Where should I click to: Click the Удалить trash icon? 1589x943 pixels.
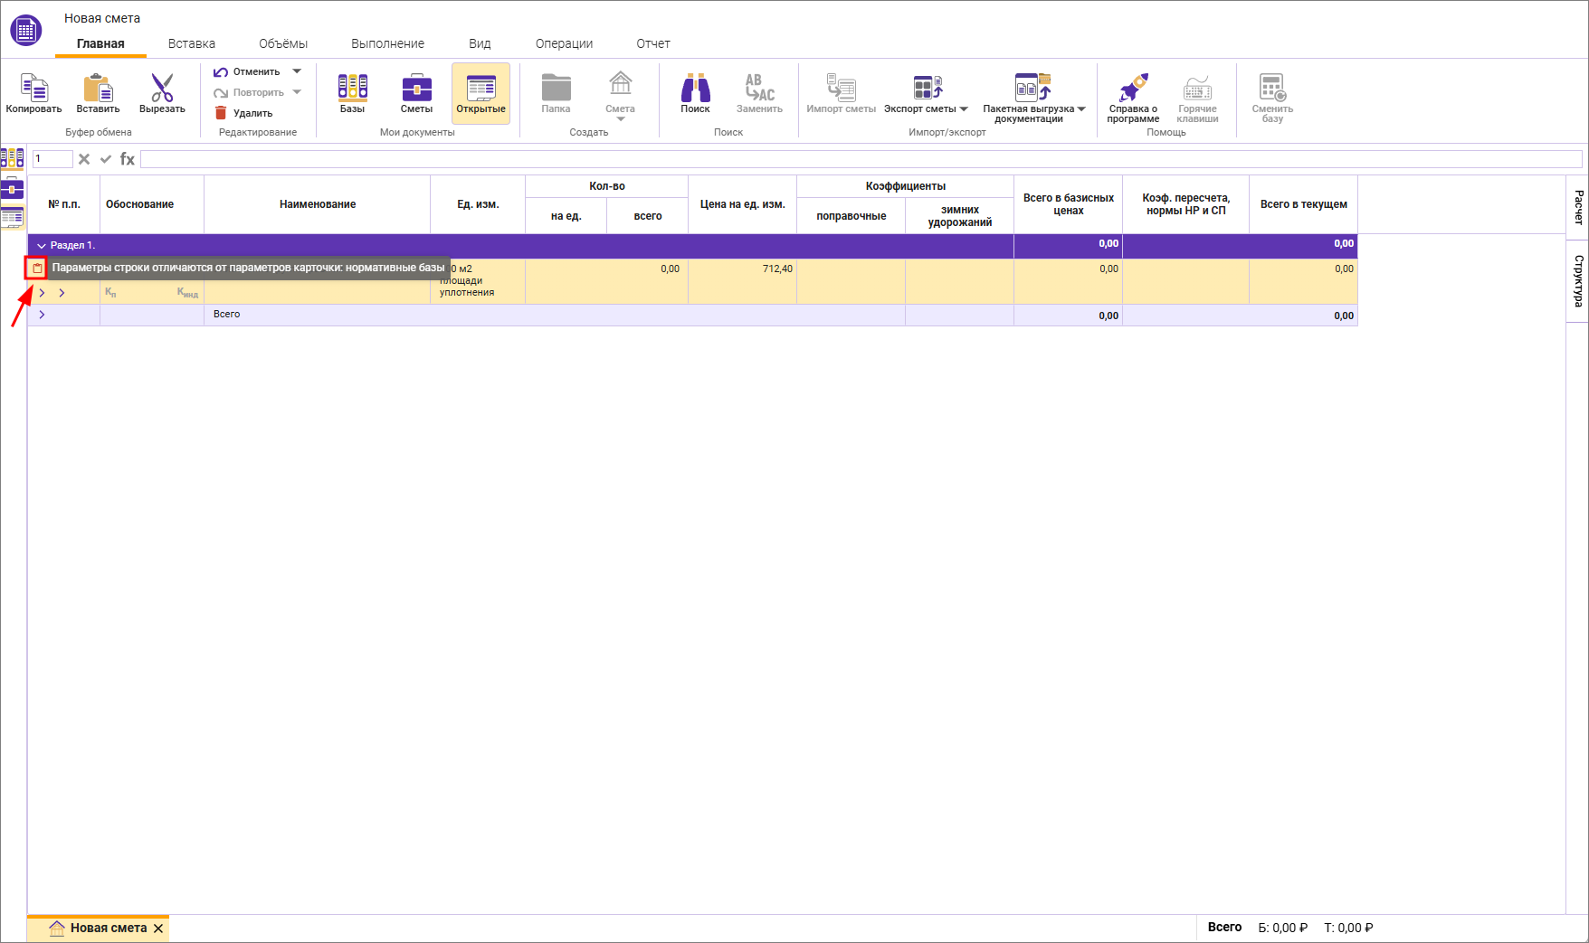point(221,113)
